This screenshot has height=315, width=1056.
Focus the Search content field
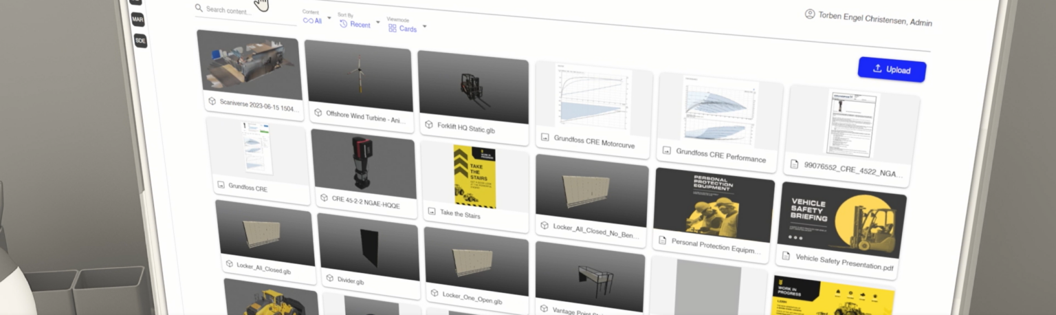(247, 10)
